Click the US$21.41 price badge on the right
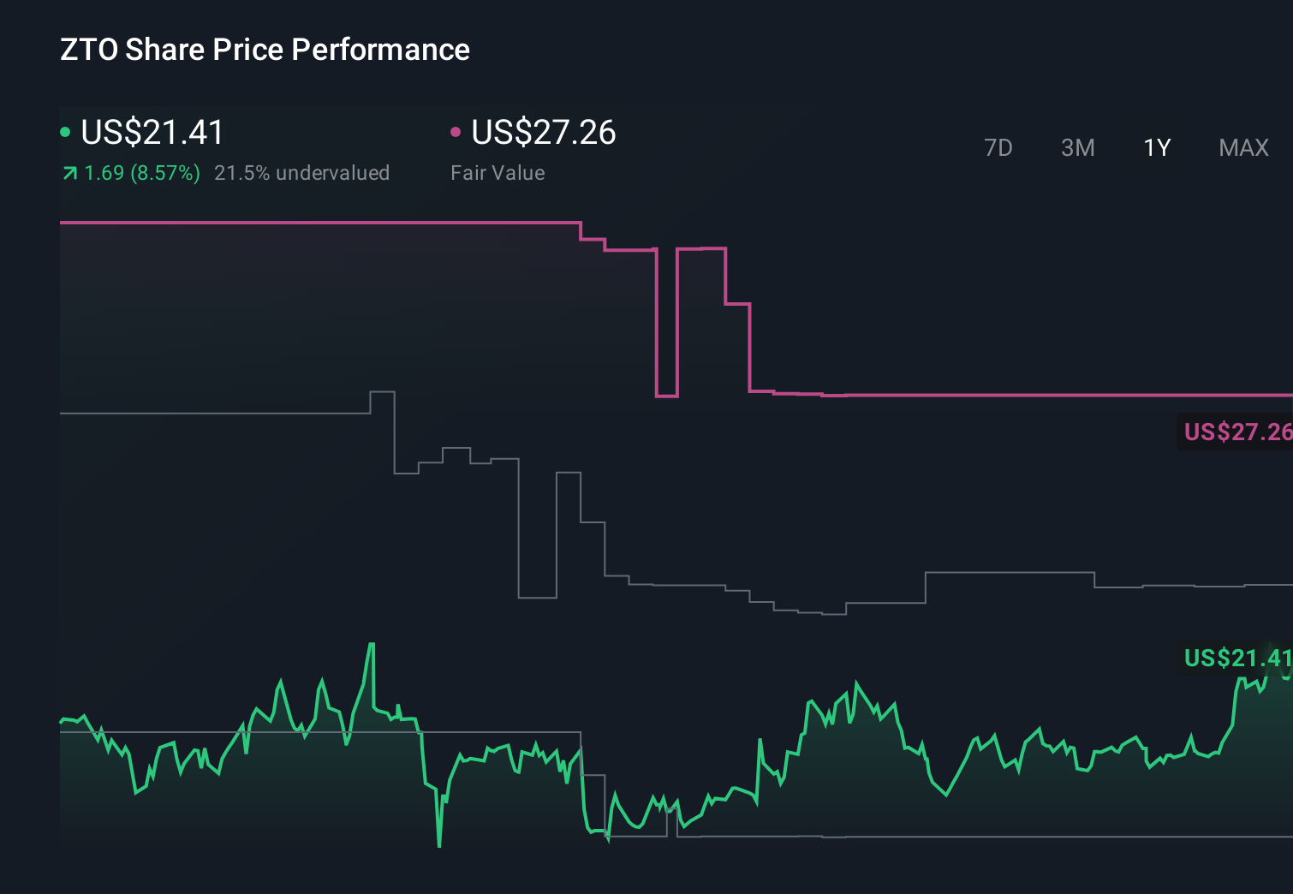Image resolution: width=1293 pixels, height=894 pixels. tap(1236, 659)
